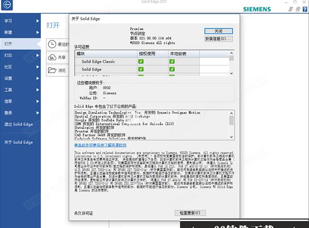Expand the 工具 submenu arrow
Screen dimensions: 309x228
click(x=38, y=90)
